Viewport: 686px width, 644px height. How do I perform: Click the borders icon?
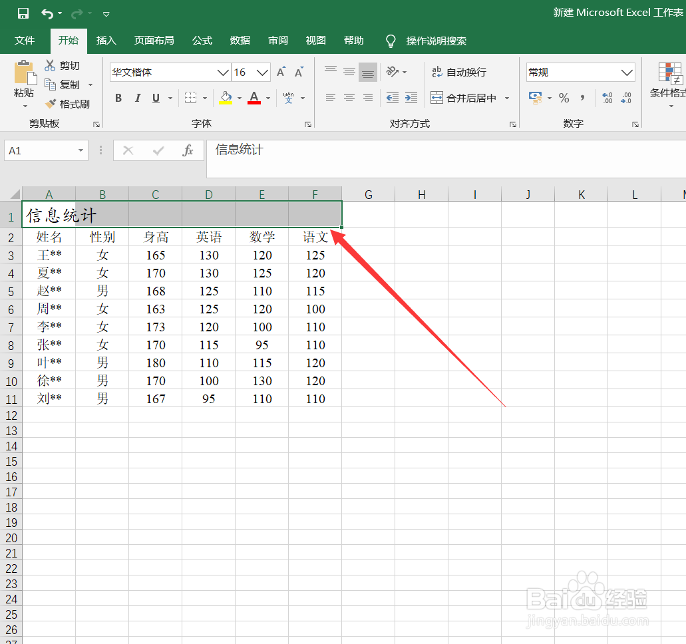(x=191, y=98)
